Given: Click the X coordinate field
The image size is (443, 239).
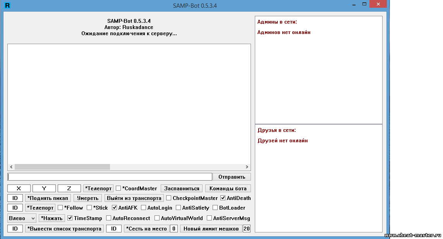Looking at the screenshot, I should pyautogui.click(x=19, y=188).
